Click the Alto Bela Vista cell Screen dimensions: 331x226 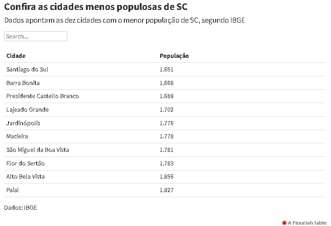coord(25,176)
